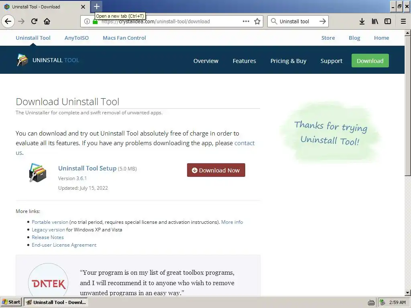Click the Uninstall Tool toolbox product image

[38, 172]
